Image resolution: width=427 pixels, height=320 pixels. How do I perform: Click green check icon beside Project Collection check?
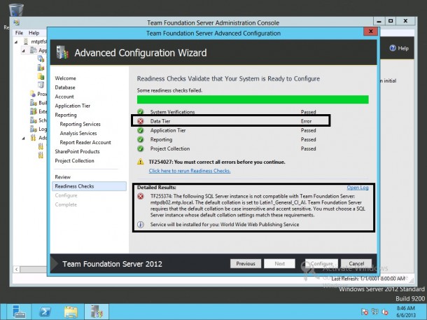click(141, 148)
